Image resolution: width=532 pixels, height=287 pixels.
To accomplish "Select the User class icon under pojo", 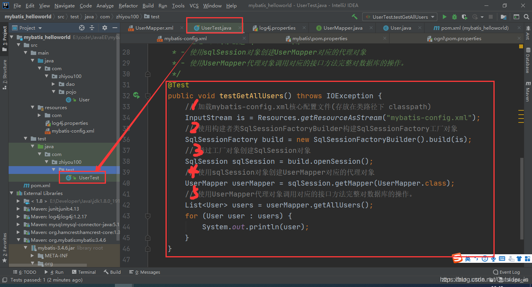I will (69, 100).
